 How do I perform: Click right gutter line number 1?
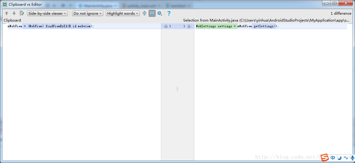coord(184,26)
